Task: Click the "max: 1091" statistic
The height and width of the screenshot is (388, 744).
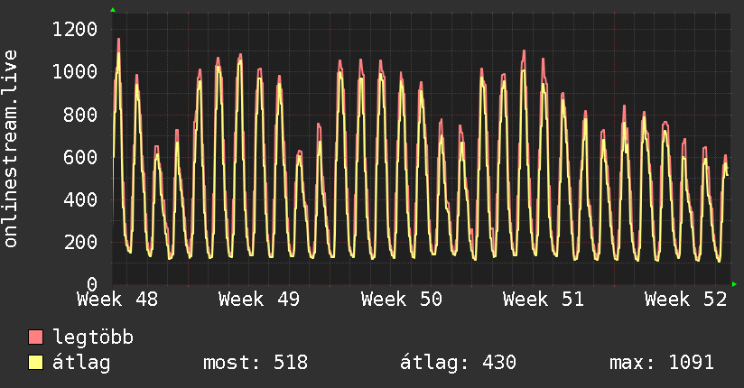Action: click(x=662, y=363)
